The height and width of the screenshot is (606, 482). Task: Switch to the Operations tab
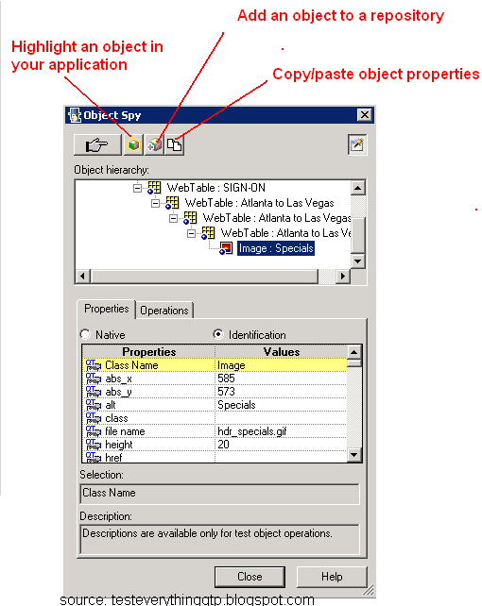pos(164,311)
